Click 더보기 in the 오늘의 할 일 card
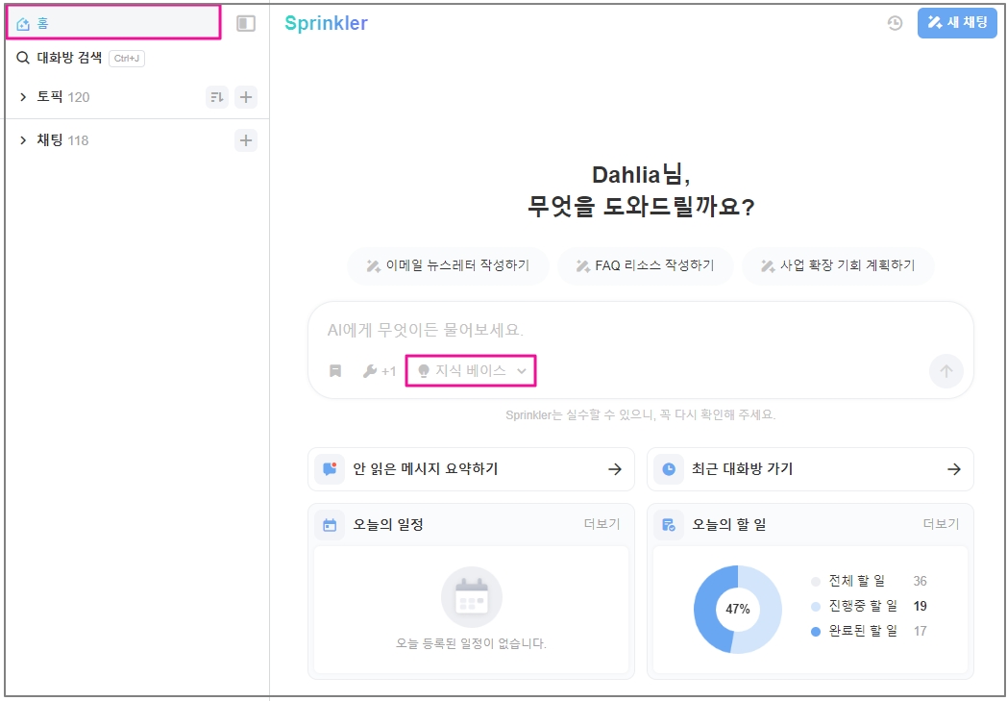Viewport: 1007px width, 701px height. coord(941,524)
